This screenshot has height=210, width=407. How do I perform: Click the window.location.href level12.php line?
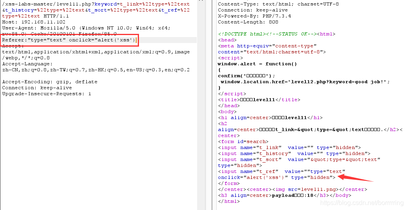[305, 82]
